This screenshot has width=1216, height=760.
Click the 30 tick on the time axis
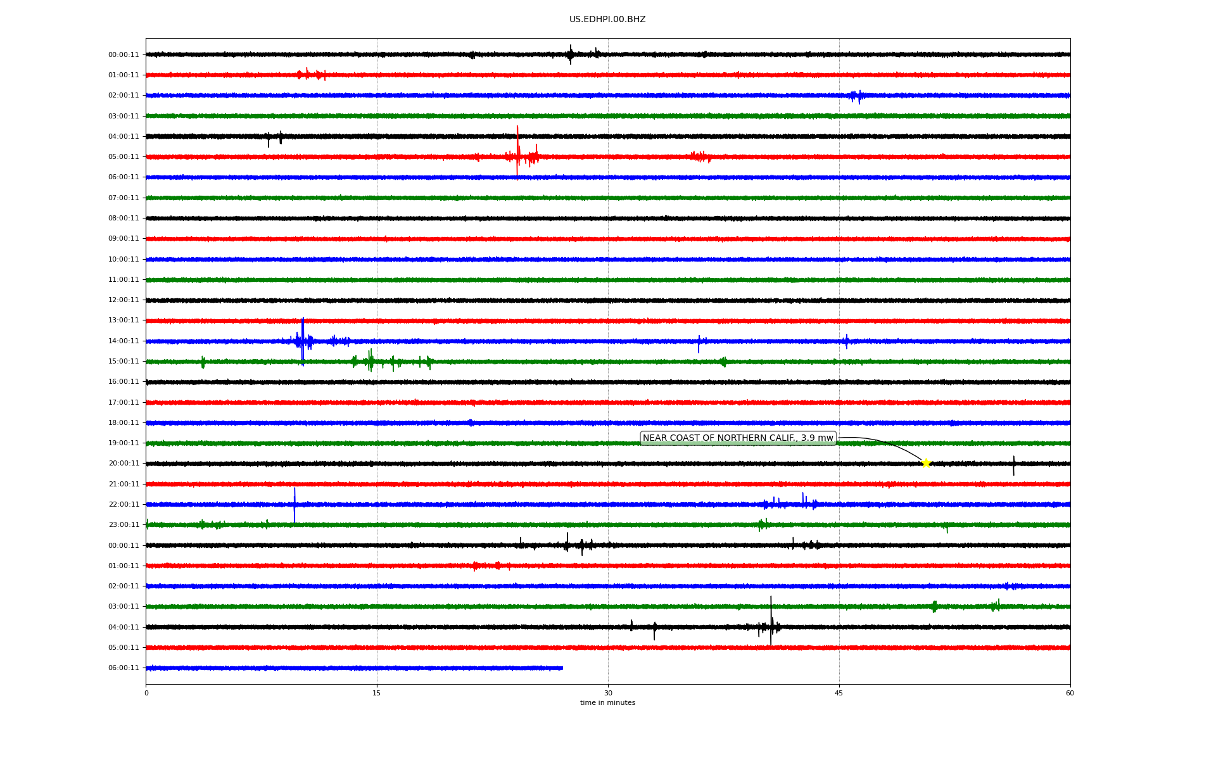click(x=608, y=693)
